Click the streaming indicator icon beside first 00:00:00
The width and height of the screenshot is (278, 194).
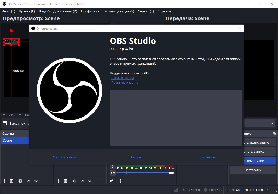(184, 190)
